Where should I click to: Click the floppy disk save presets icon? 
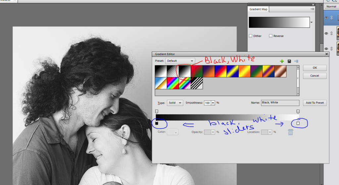point(289,61)
